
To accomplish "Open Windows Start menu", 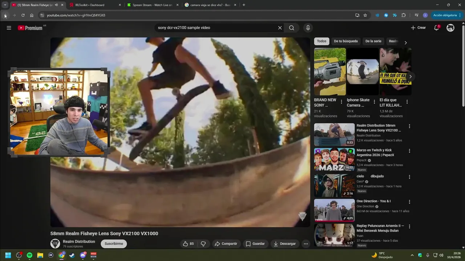I will pos(8,255).
